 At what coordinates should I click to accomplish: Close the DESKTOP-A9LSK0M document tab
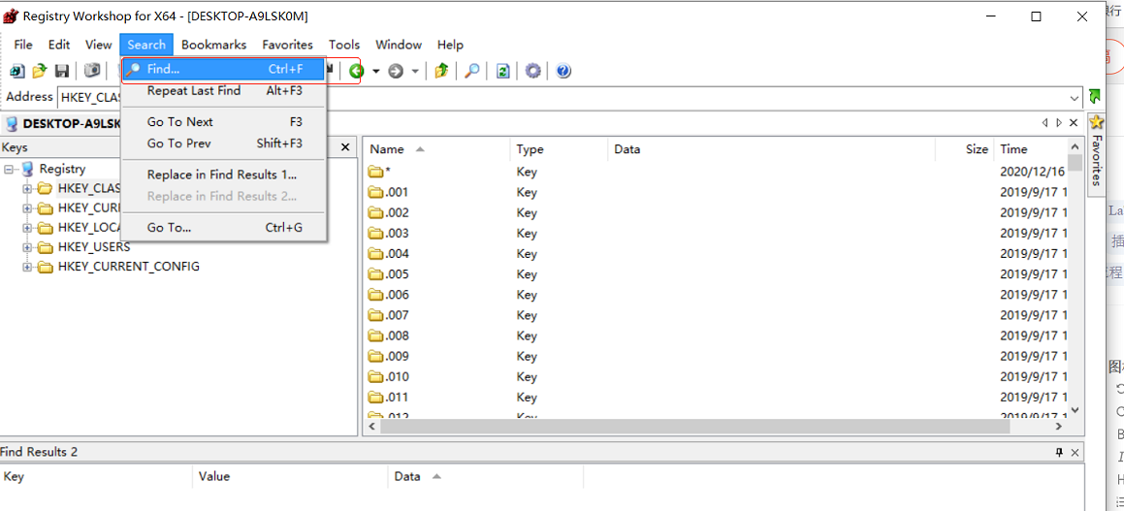1074,123
